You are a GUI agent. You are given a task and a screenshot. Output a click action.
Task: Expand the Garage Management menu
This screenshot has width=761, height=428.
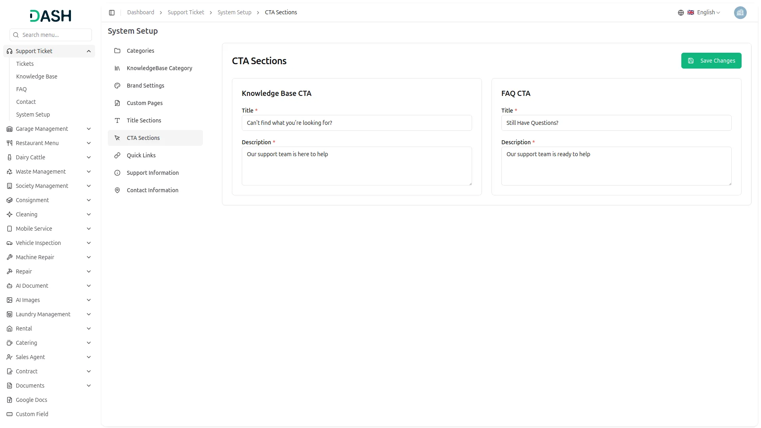[89, 129]
